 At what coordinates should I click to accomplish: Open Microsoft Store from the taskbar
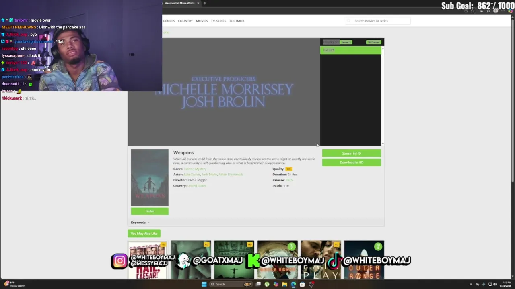click(x=302, y=284)
